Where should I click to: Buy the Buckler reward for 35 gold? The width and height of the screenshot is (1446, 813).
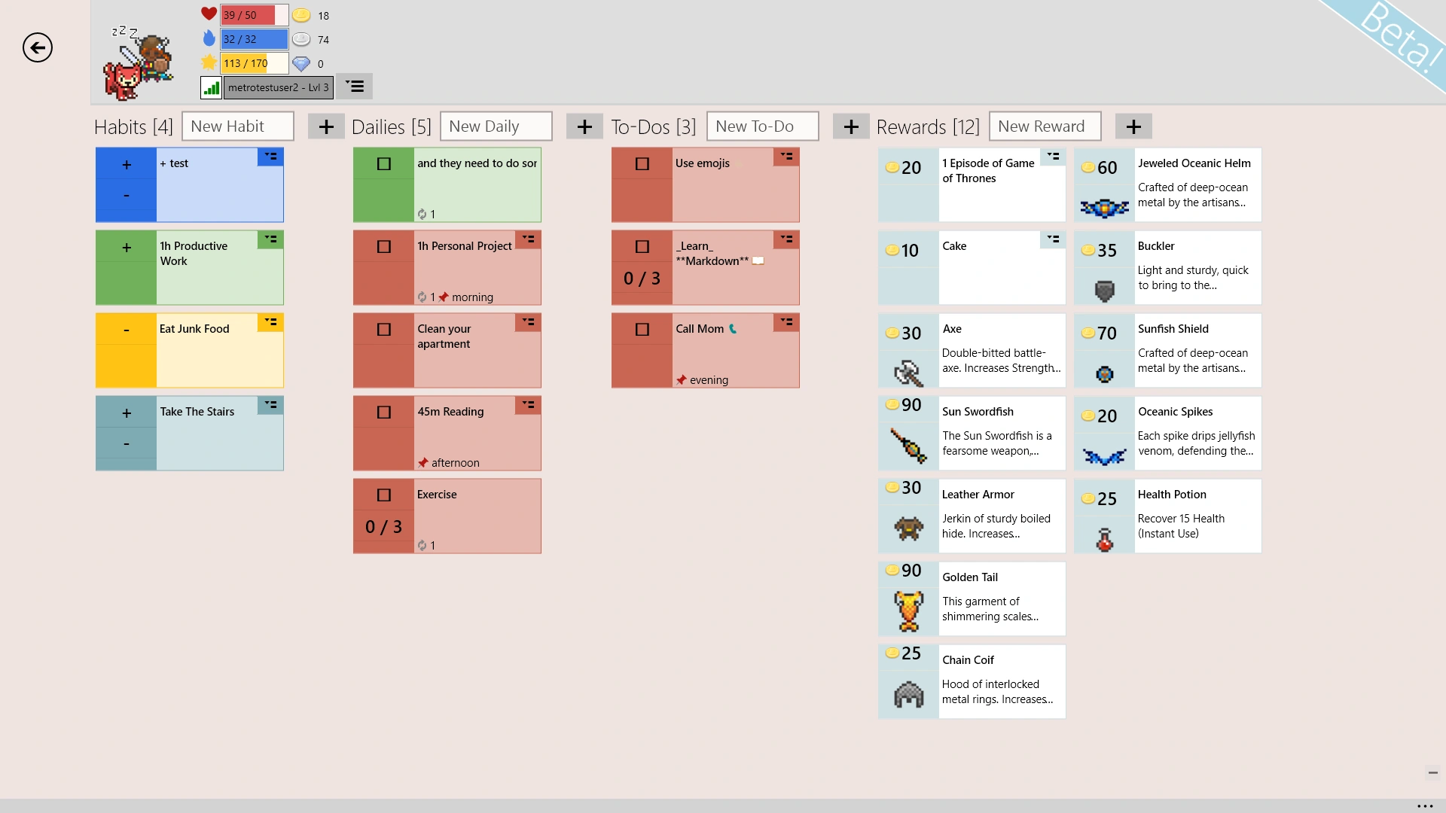[1104, 251]
